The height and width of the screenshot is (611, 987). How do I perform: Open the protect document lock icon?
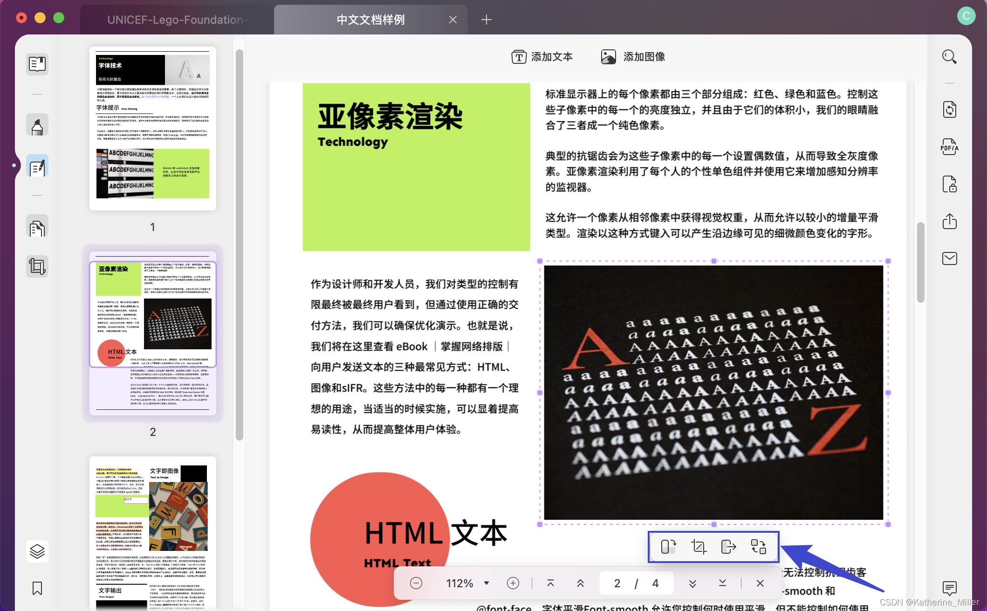(x=949, y=184)
